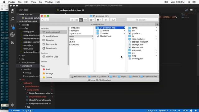Expand node_modules folder arrow in Finder

[x=156, y=39]
